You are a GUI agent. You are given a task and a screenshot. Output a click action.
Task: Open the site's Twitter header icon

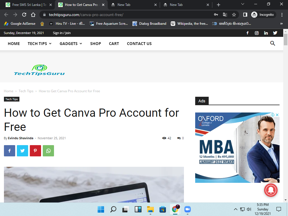pyautogui.click(x=275, y=33)
